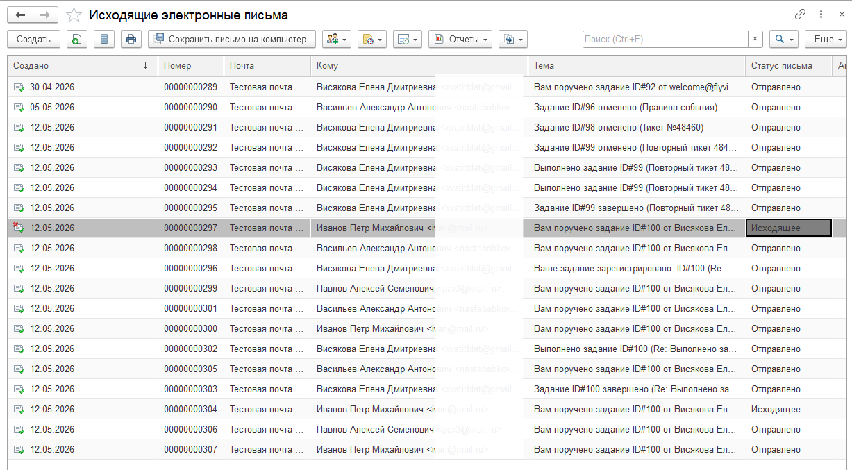Open the folder with clock dropdown
852x470 pixels.
tap(371, 40)
